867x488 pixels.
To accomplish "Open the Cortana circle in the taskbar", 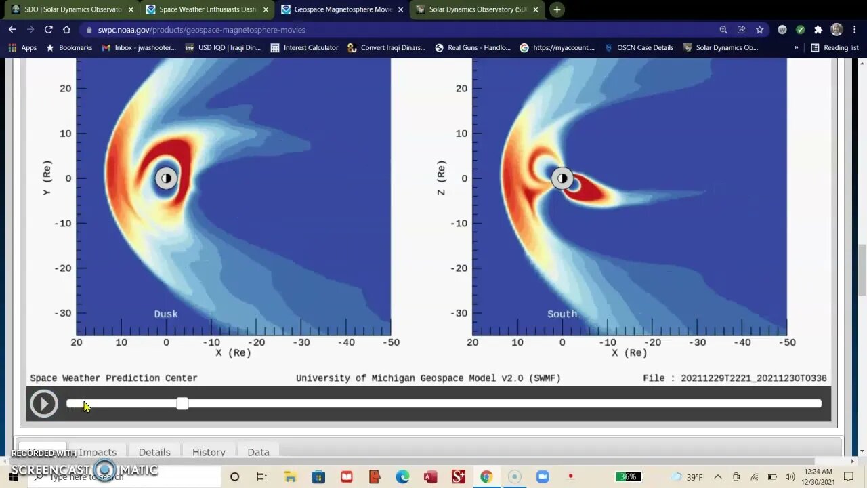I will tap(234, 477).
